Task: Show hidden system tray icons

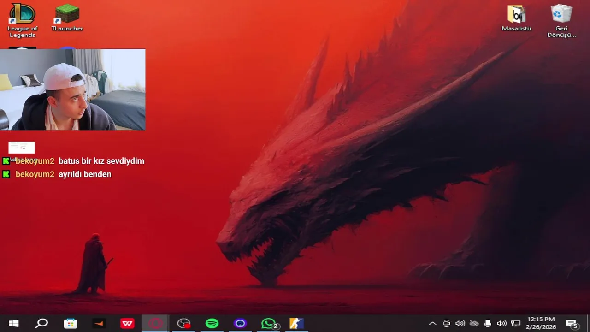Action: [x=432, y=324]
